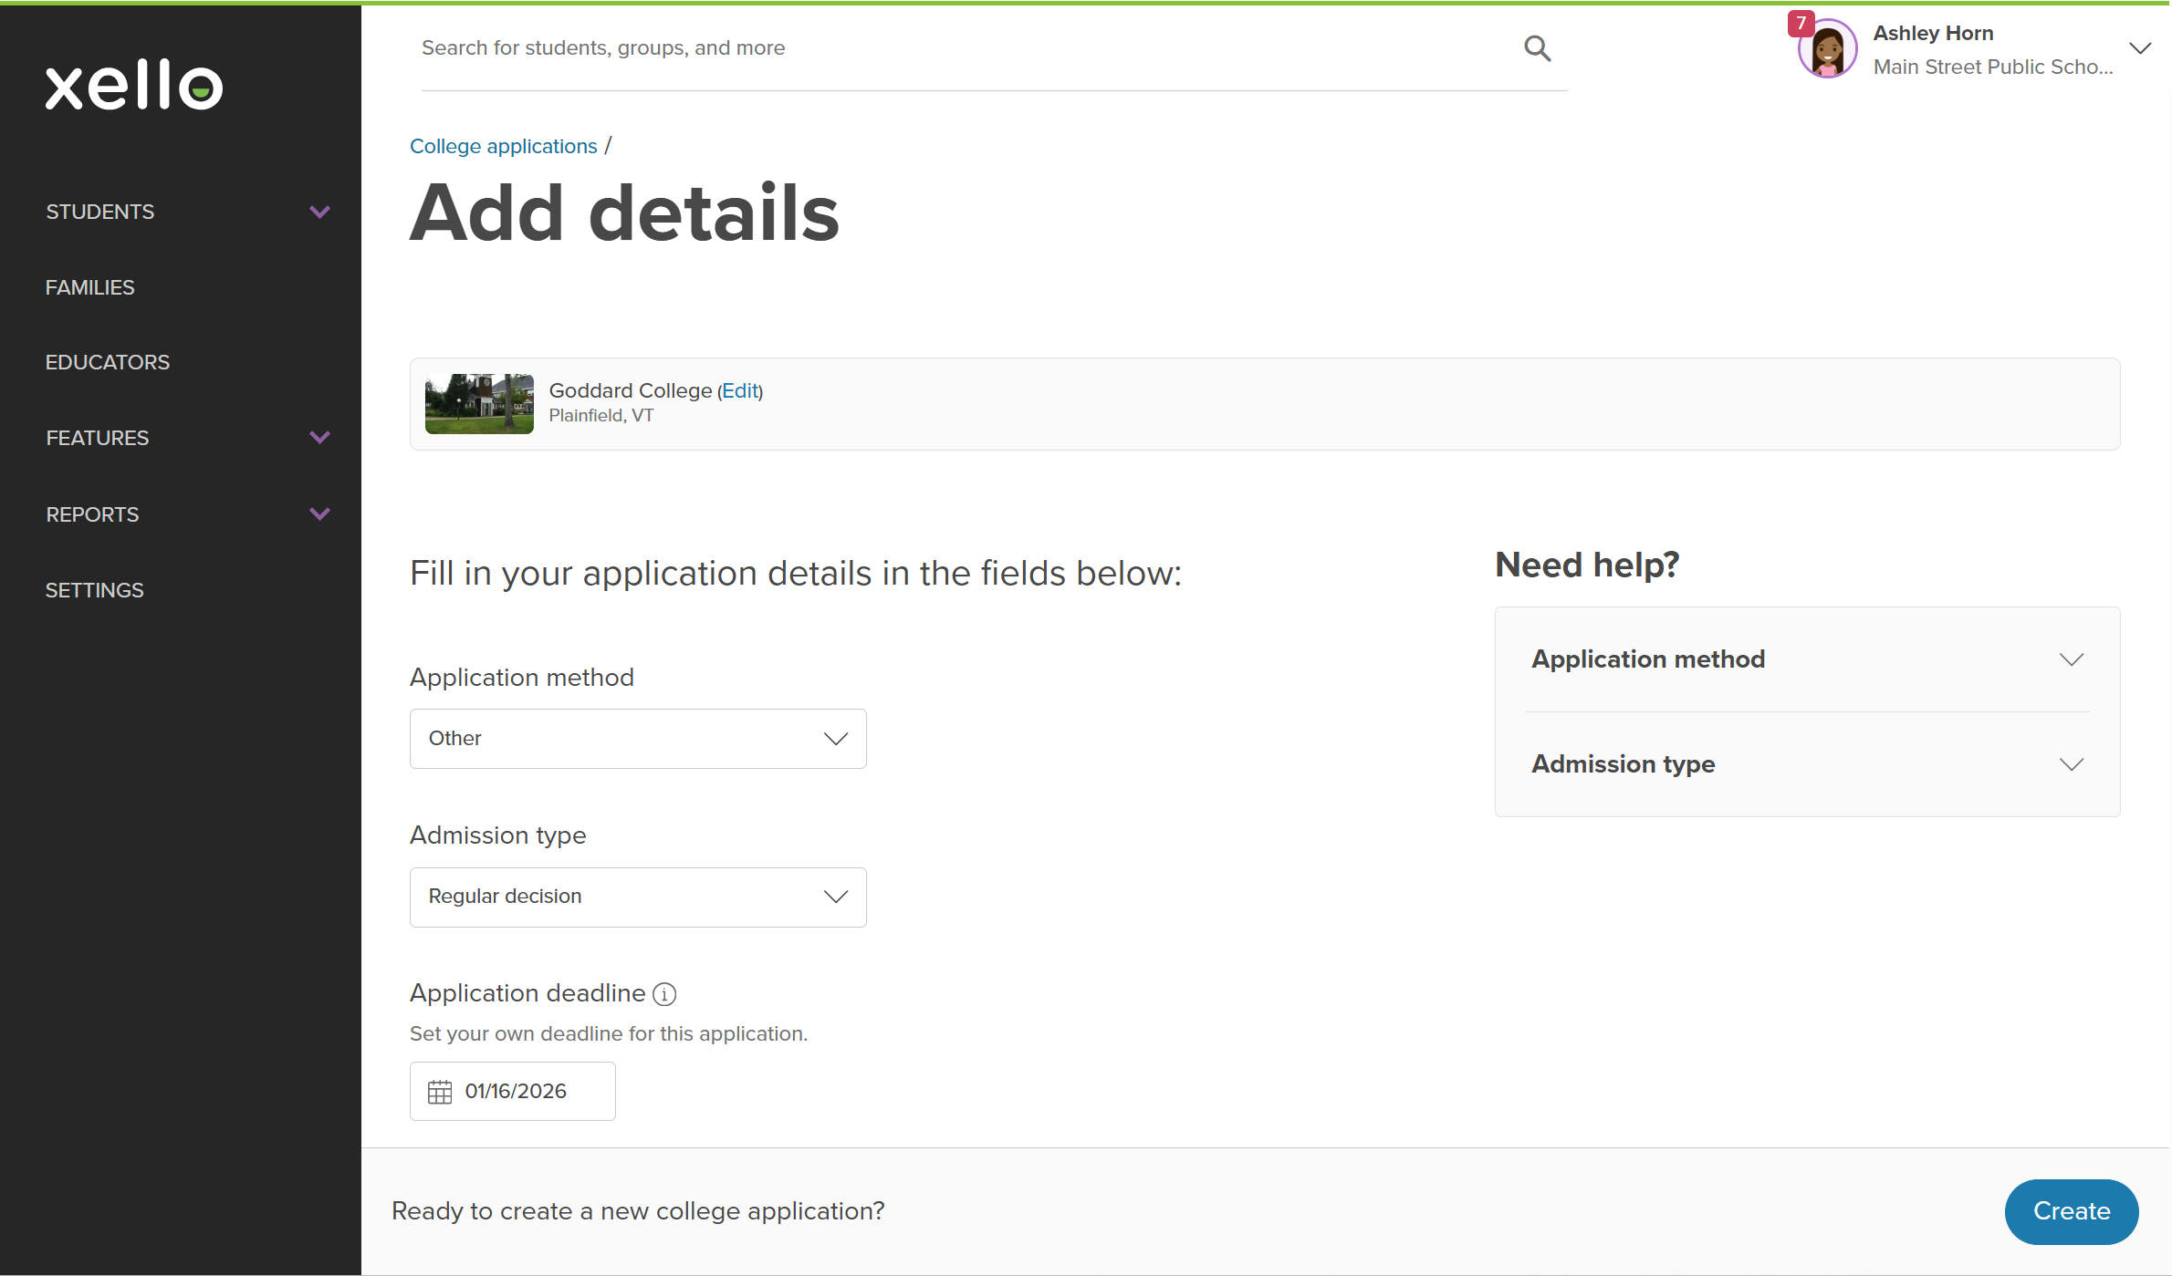
Task: Click Edit link beside Goddard College
Action: pos(740,390)
